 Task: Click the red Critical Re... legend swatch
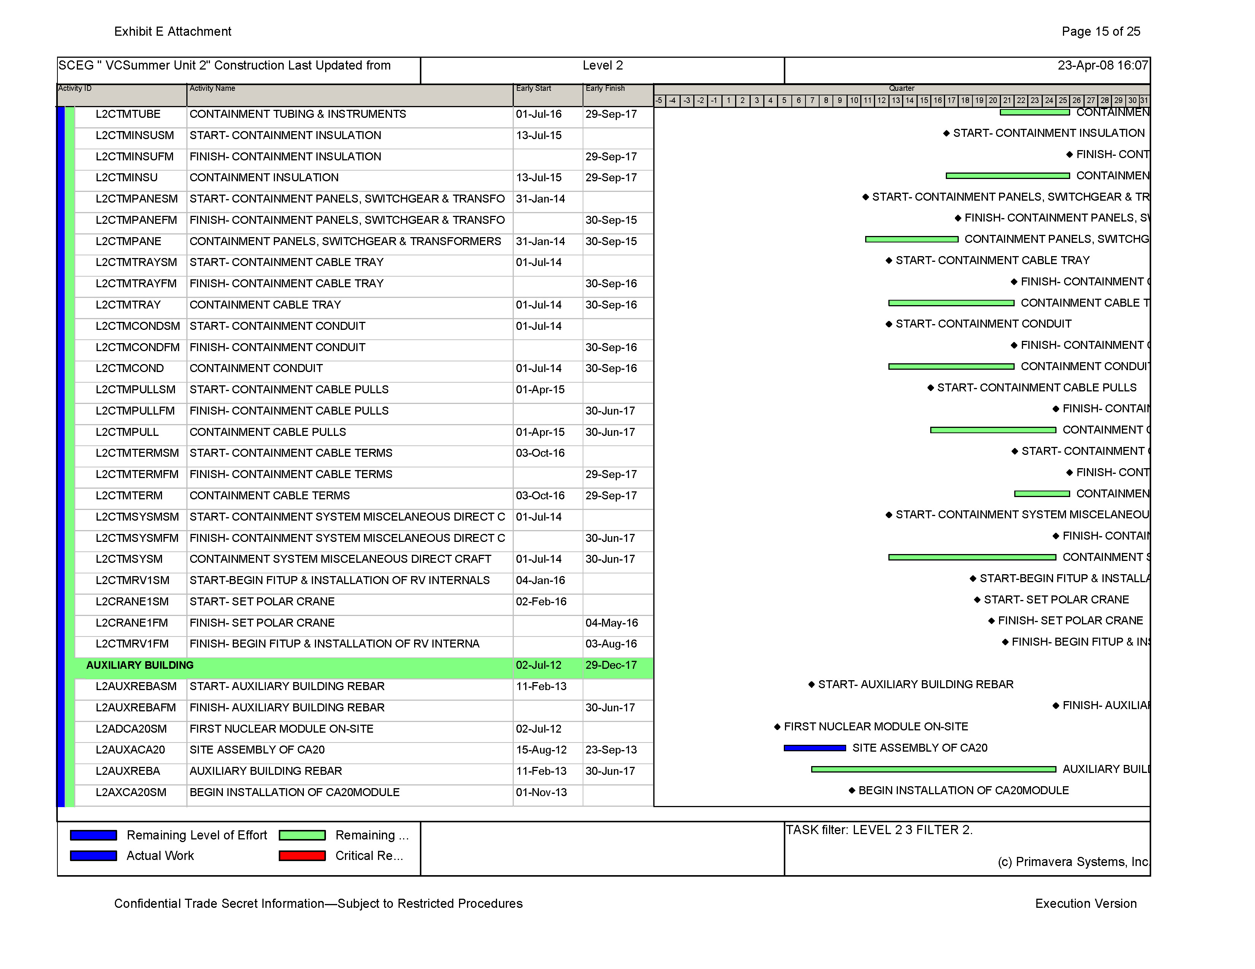(x=302, y=856)
